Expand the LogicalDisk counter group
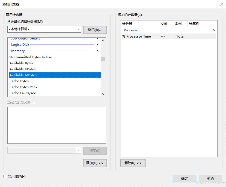The width and height of the screenshot is (226, 187). tap(97, 44)
